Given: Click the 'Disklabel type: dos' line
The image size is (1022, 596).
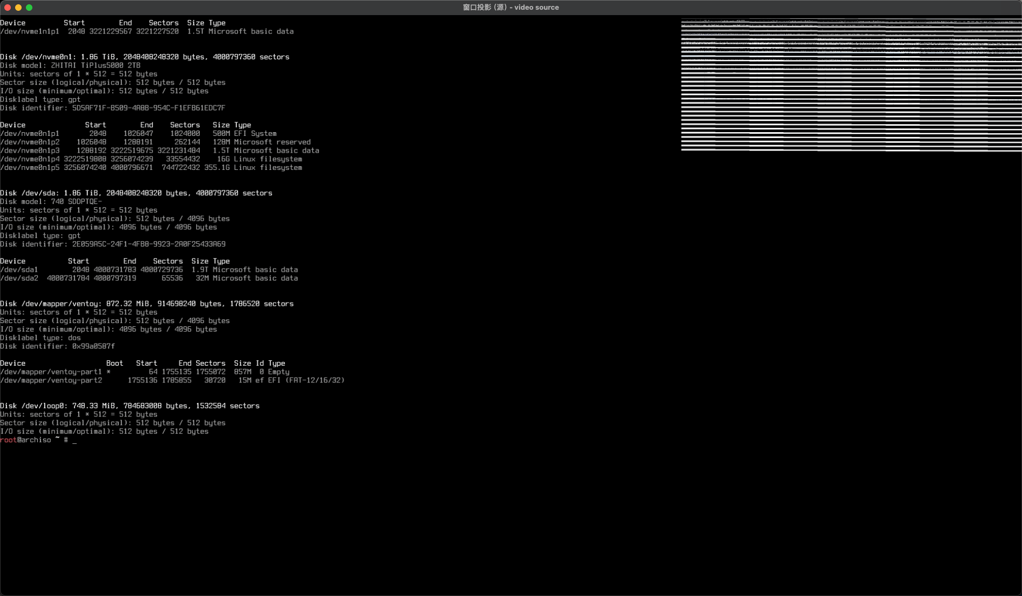Looking at the screenshot, I should [40, 338].
